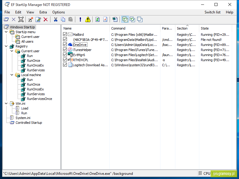
Task: Collapse the Win.ini tree node
Action: click(6, 103)
